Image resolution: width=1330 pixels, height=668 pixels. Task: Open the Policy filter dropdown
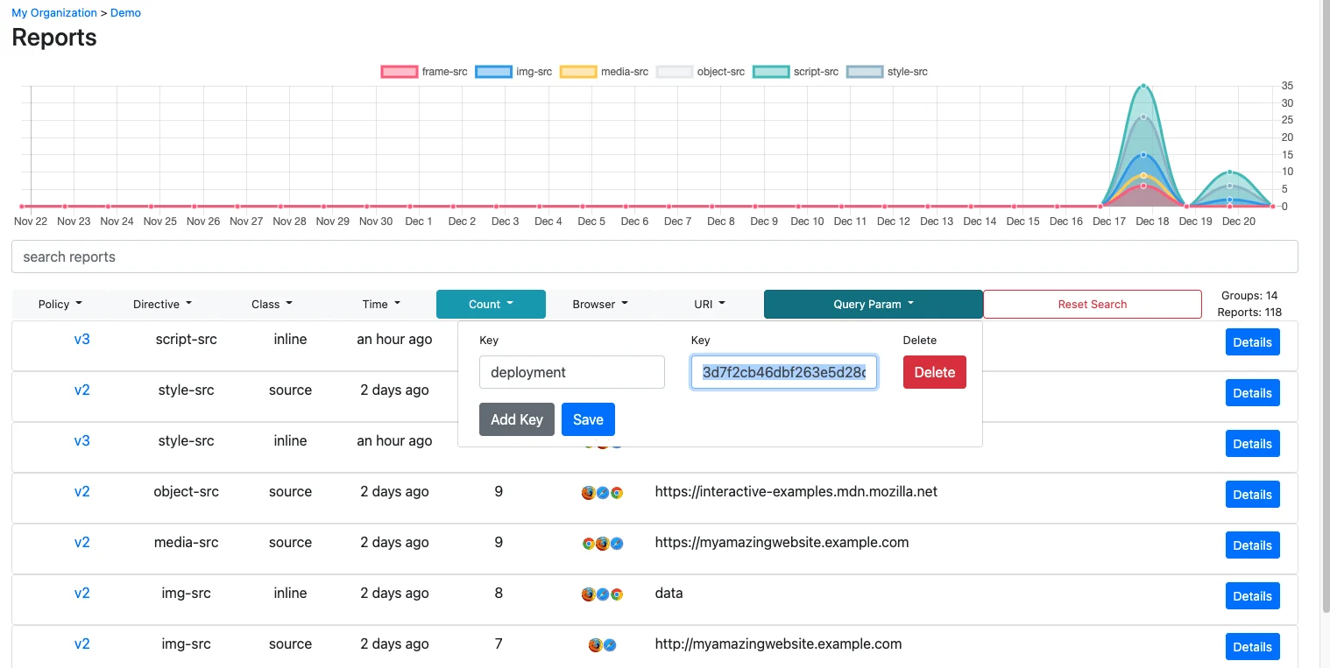(60, 304)
